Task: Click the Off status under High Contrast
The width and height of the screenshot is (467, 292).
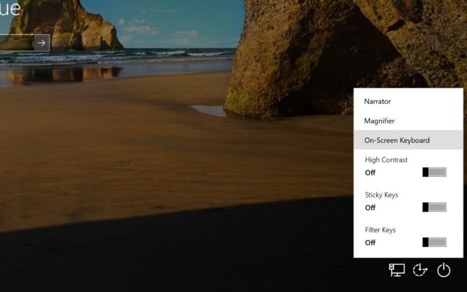Action: 370,173
